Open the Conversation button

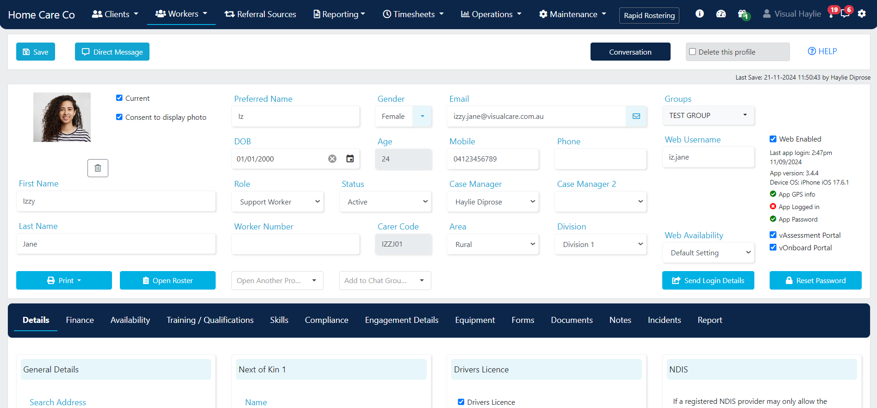[630, 52]
